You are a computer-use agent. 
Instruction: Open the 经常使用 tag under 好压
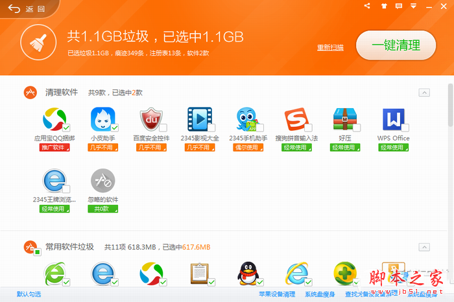(345, 148)
